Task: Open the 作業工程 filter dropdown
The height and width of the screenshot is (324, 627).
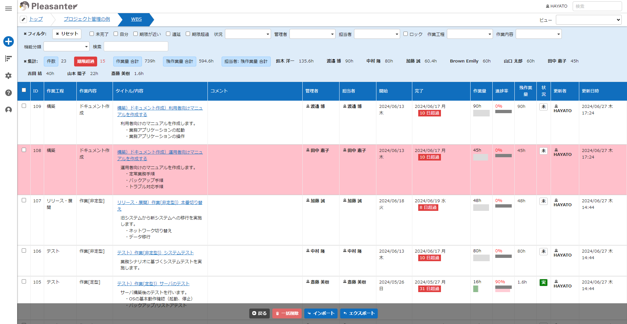Action: (470, 34)
